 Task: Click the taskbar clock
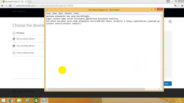click(179, 100)
